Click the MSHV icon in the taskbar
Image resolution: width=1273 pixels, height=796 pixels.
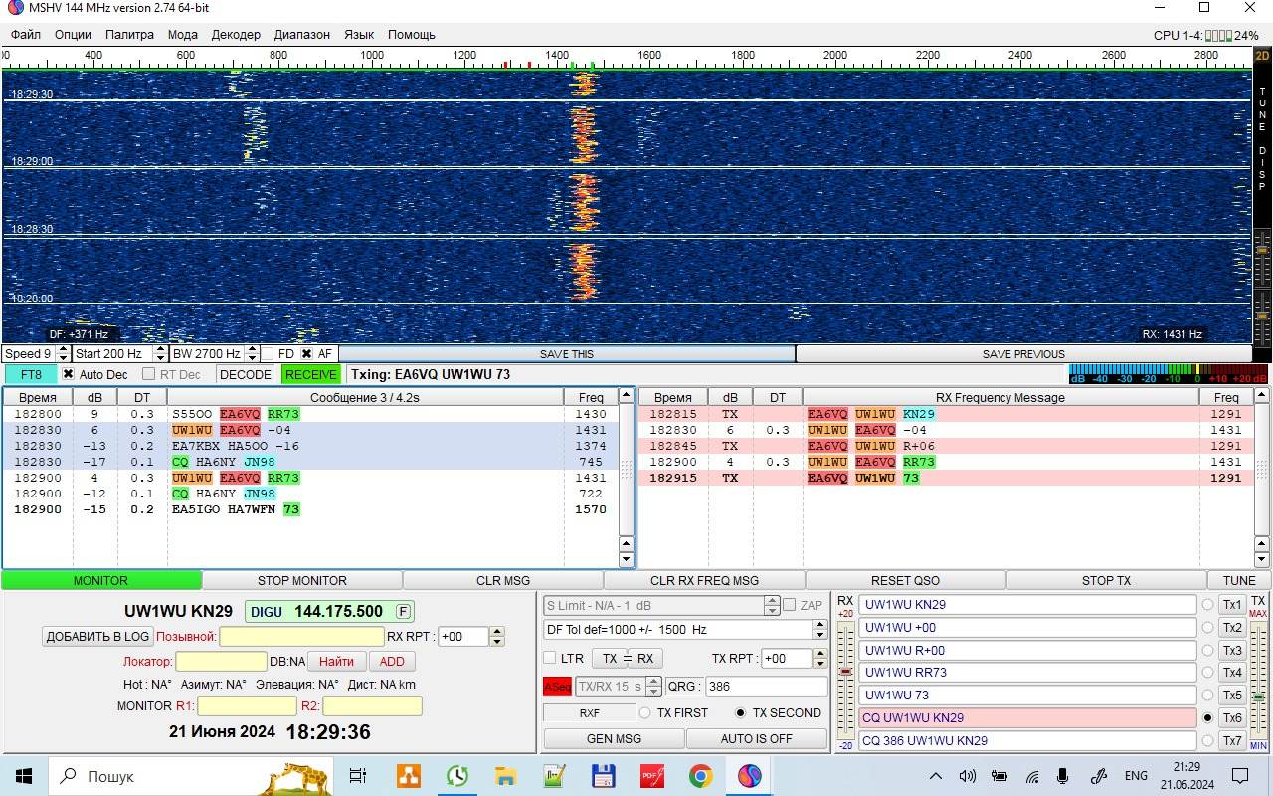pyautogui.click(x=749, y=775)
